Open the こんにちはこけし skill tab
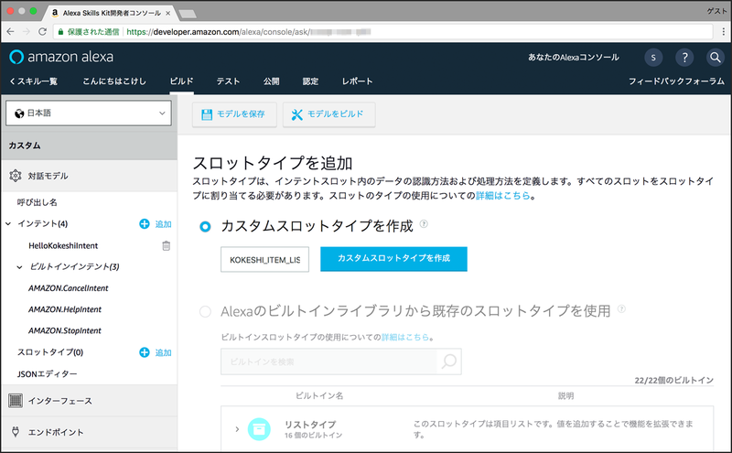Viewport: 732px width, 453px height. tap(114, 81)
